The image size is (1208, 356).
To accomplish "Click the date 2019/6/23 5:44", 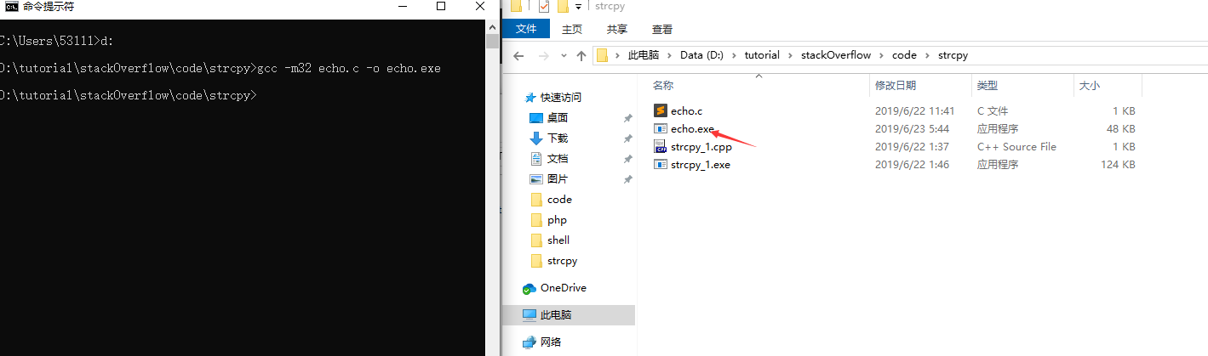I will (x=912, y=129).
